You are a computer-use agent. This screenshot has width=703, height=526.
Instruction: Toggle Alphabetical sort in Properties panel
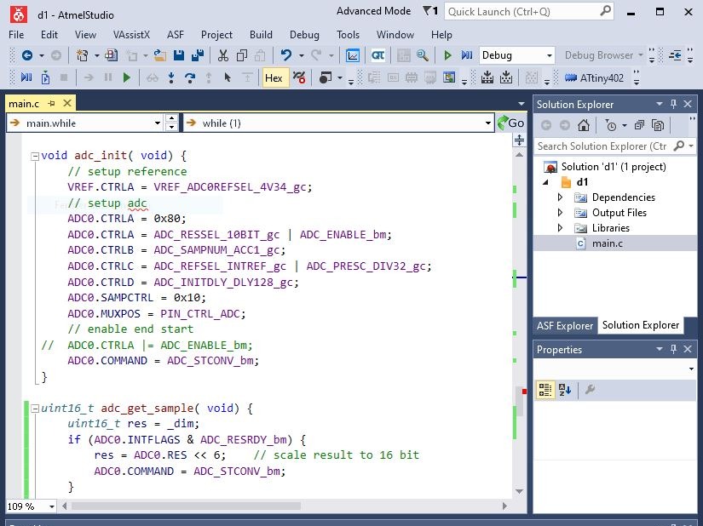point(564,390)
